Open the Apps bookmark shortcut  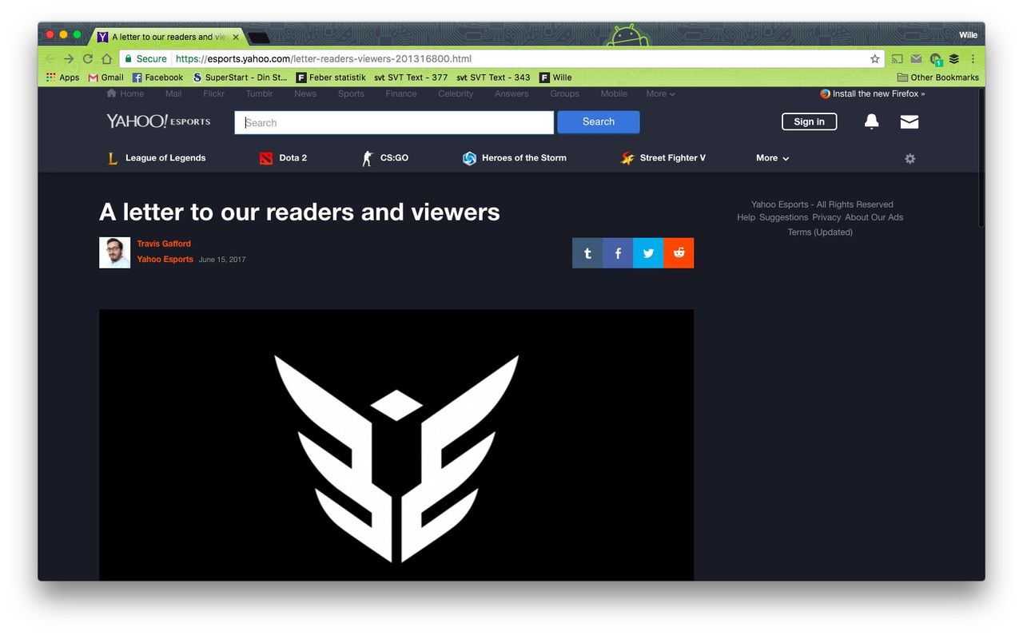pos(62,77)
